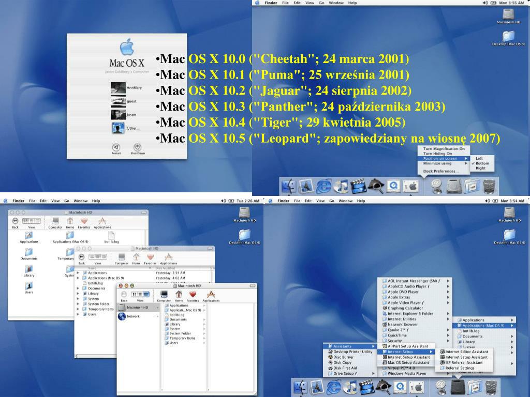Click horizontal scrollbar in list-view Finder window
The height and width of the screenshot is (397, 530).
point(96,356)
